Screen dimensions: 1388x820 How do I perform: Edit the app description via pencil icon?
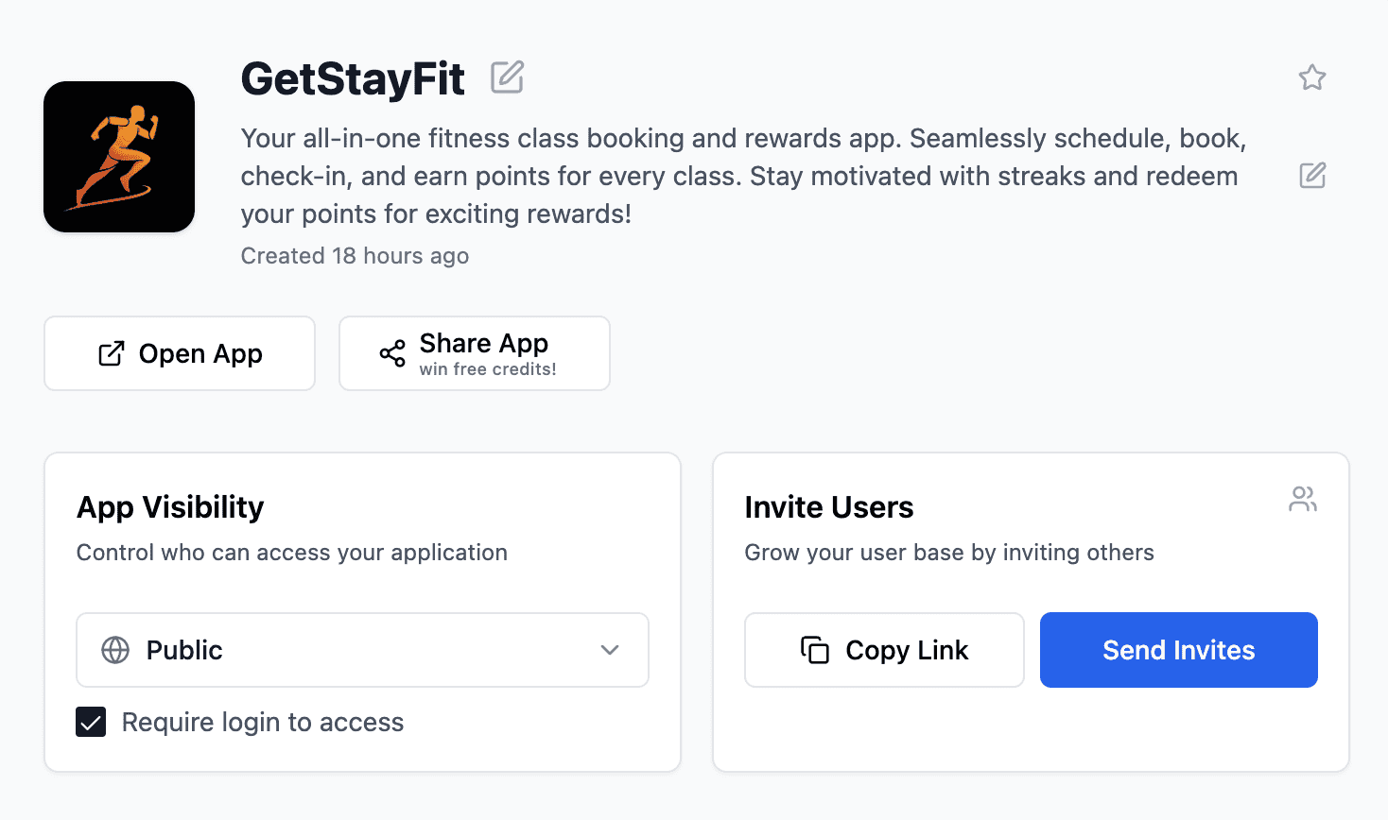coord(1311,176)
